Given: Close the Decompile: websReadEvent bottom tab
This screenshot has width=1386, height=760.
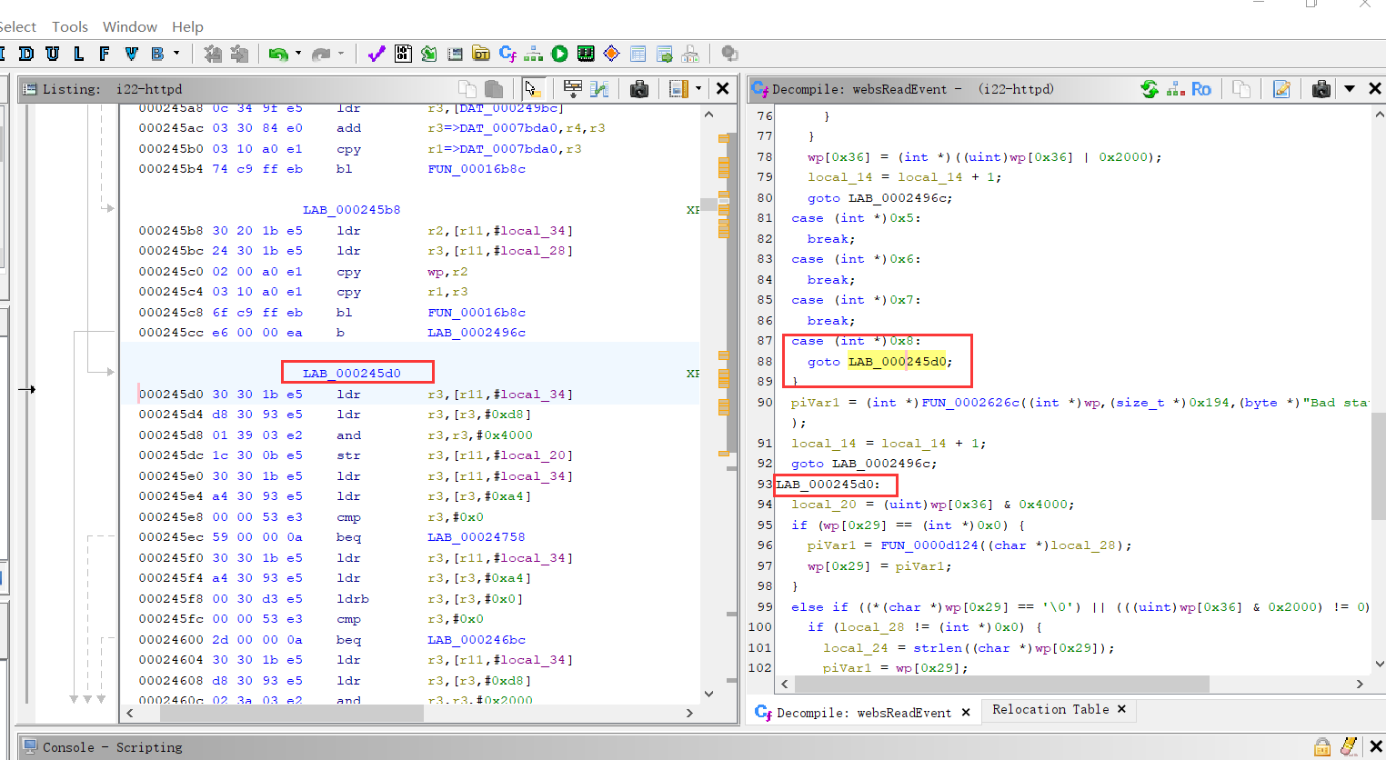Looking at the screenshot, I should tap(966, 713).
